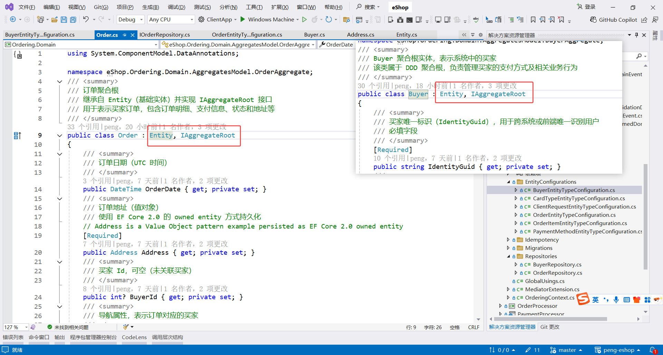The width and height of the screenshot is (663, 355).
Task: Comment out selected lines icon
Action: [x=511, y=20]
